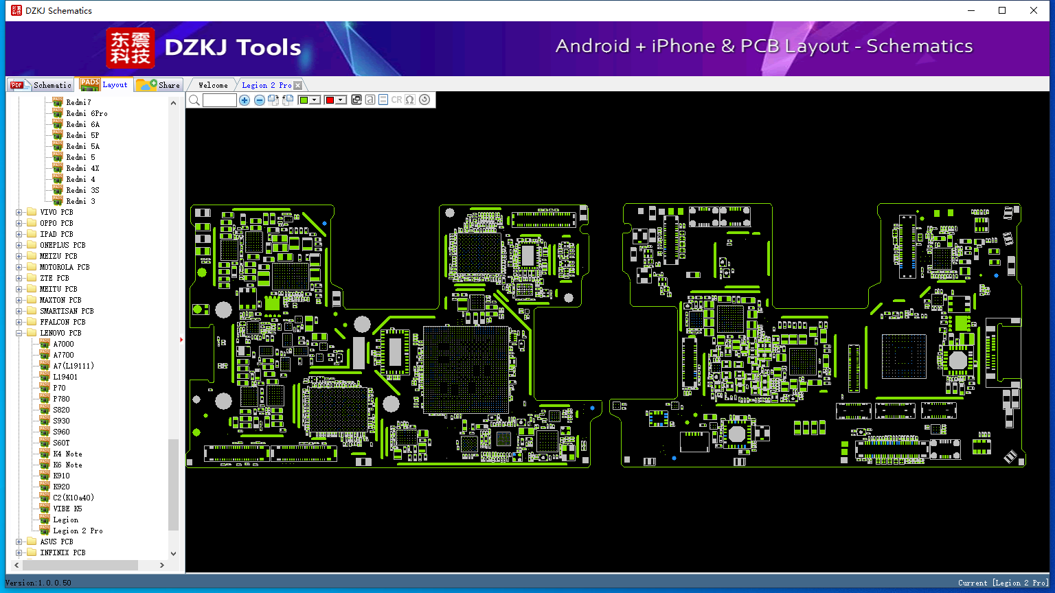Open the P780 layout file
This screenshot has width=1055, height=593.
[x=61, y=399]
